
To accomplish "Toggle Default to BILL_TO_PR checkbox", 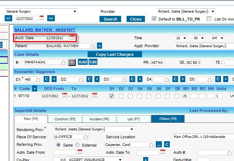I will click(x=154, y=19).
